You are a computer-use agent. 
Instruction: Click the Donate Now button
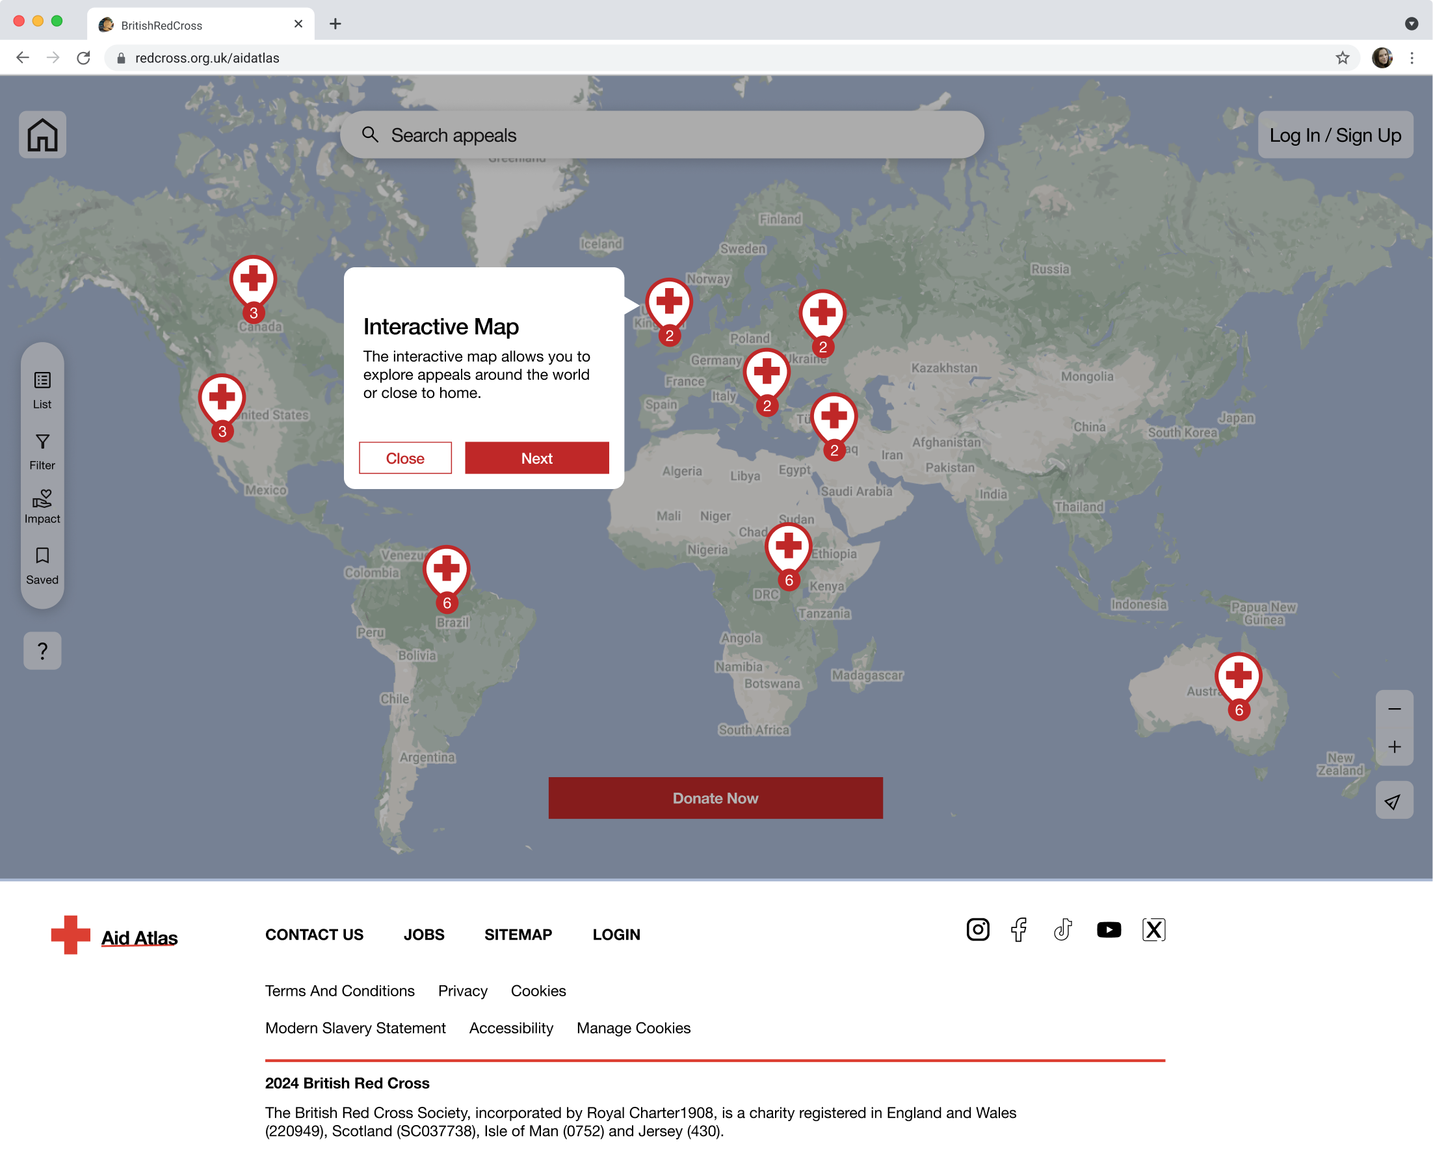(715, 798)
